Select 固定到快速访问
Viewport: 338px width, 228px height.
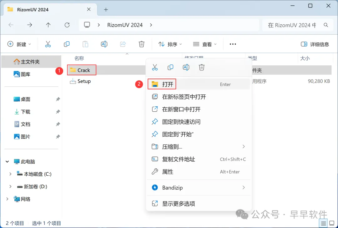pos(198,122)
